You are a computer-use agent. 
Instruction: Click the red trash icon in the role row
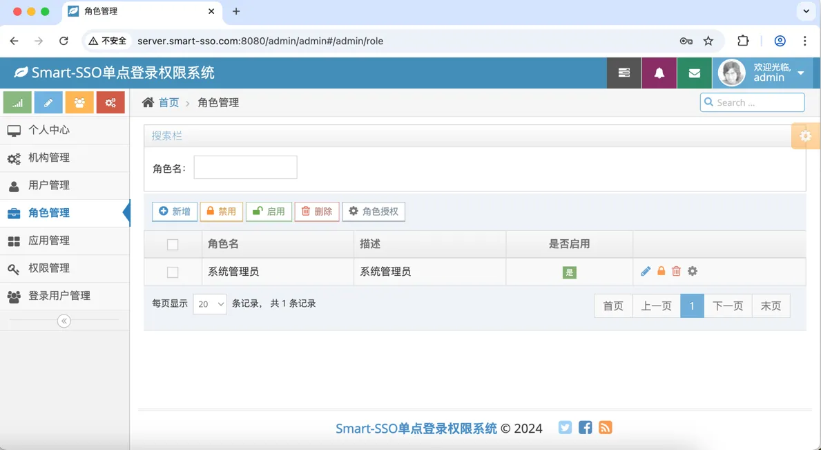[x=677, y=272]
